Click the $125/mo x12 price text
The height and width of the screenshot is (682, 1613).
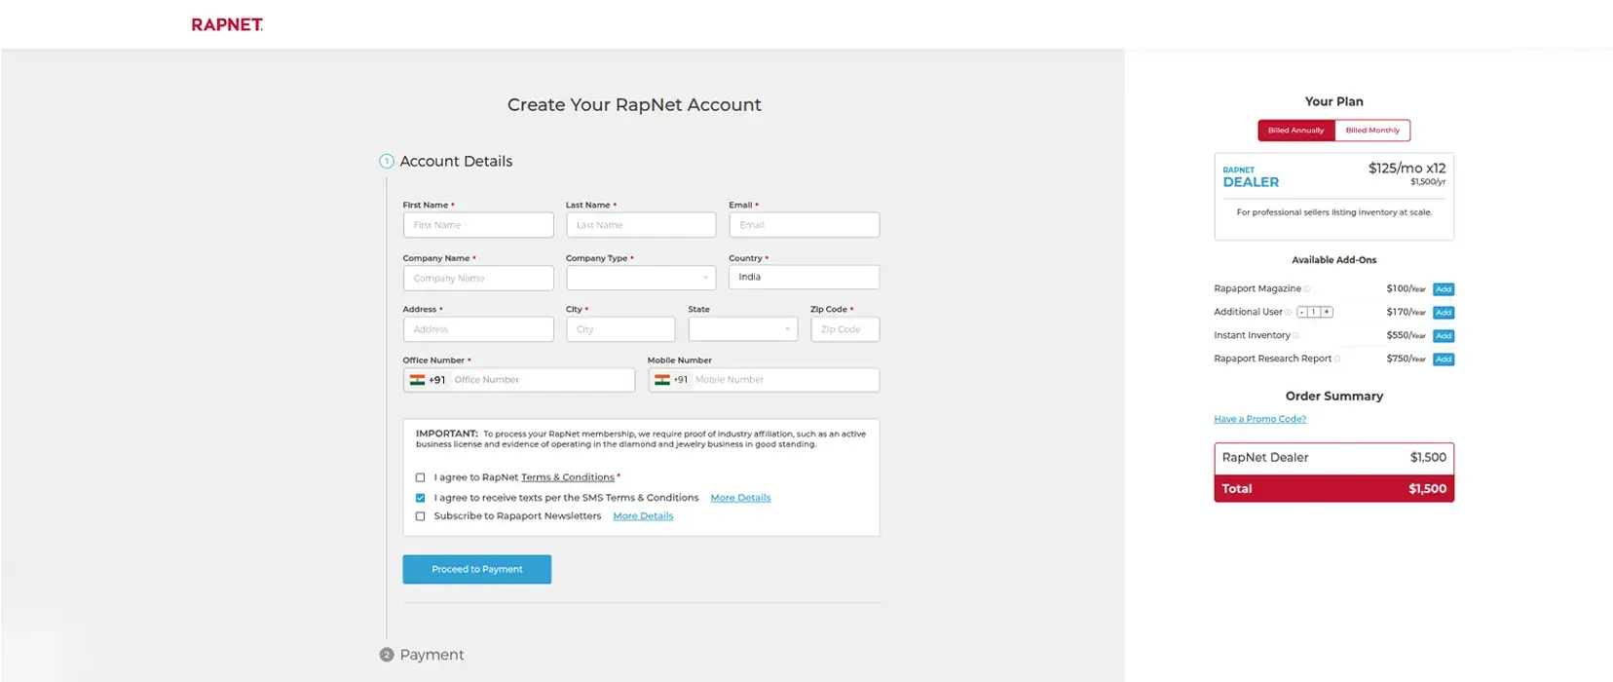(x=1407, y=168)
